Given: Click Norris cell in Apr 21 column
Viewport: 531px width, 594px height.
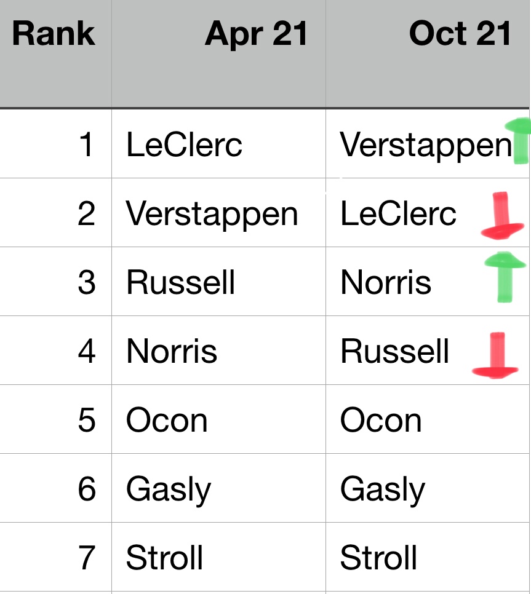Looking at the screenshot, I should pos(172,352).
